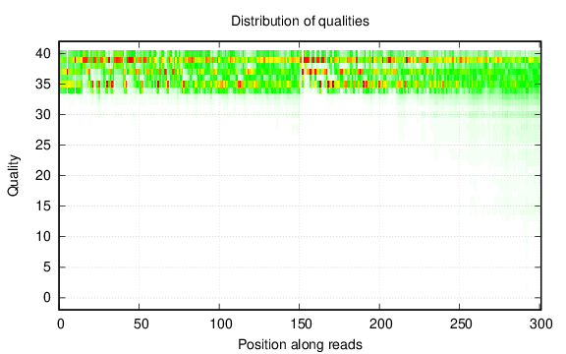Image resolution: width=566 pixels, height=354 pixels.
Task: Click x-axis tick label 200
Action: point(381,324)
